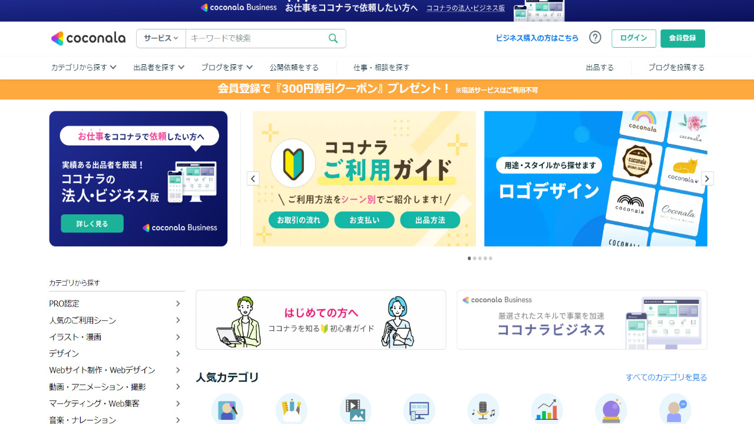Open the help question mark icon
754x424 pixels.
point(596,38)
